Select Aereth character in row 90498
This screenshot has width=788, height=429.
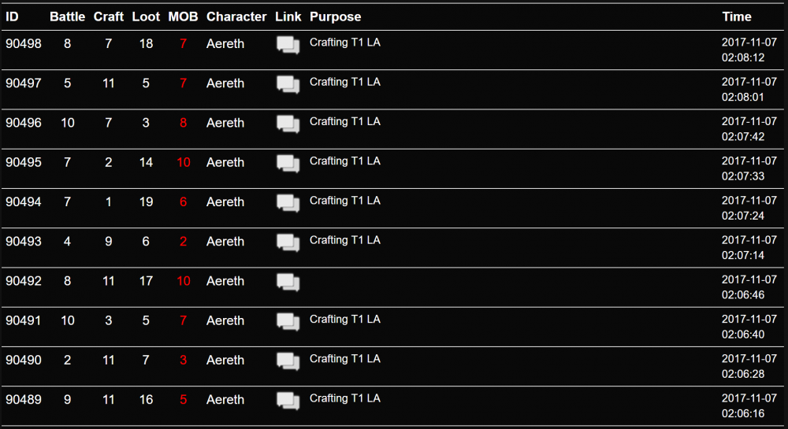click(225, 43)
